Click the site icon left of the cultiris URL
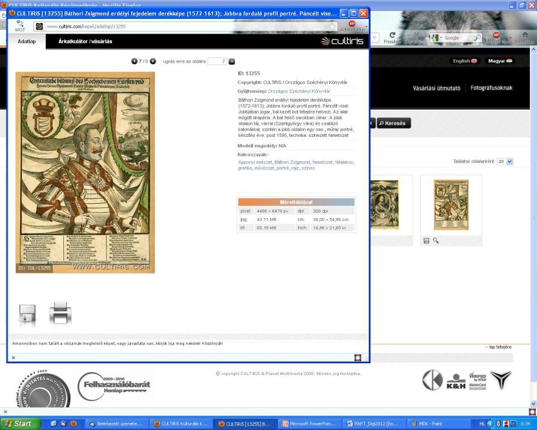 click(x=40, y=27)
